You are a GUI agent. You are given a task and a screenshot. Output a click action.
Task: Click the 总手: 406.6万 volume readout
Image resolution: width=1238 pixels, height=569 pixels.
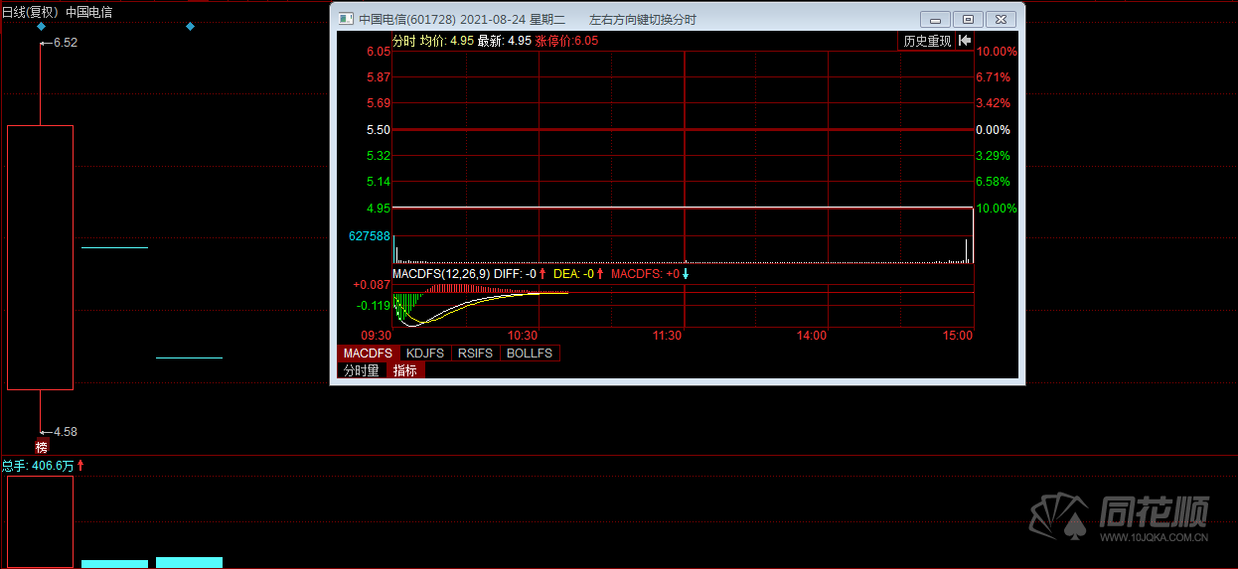pyautogui.click(x=38, y=465)
